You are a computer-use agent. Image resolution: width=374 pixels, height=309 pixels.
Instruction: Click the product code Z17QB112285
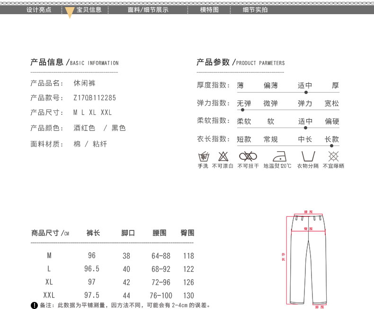point(95,98)
